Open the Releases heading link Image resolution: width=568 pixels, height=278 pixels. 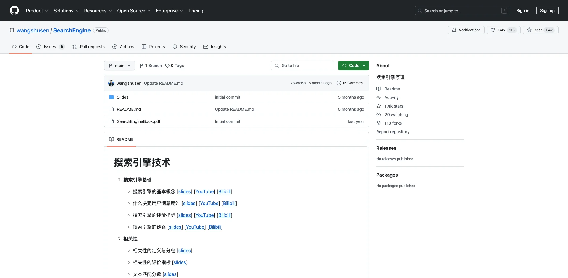coord(386,148)
